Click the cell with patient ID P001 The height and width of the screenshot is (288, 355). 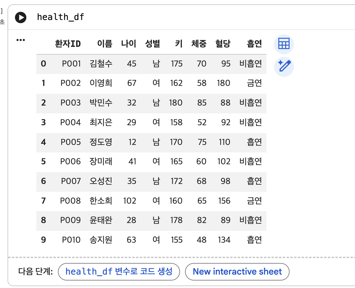(x=71, y=64)
